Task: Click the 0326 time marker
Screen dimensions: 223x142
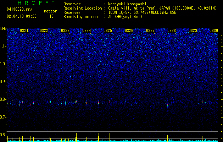Action: tap(129, 31)
